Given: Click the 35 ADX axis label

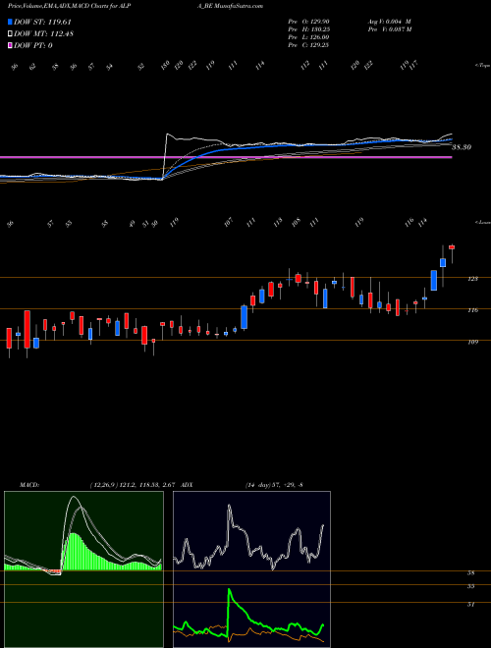Looking at the screenshot, I should pyautogui.click(x=471, y=586).
